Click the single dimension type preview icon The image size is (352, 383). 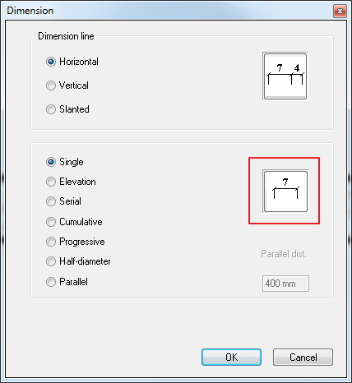tap(285, 191)
